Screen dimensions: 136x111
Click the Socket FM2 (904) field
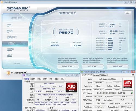(x=49, y=89)
